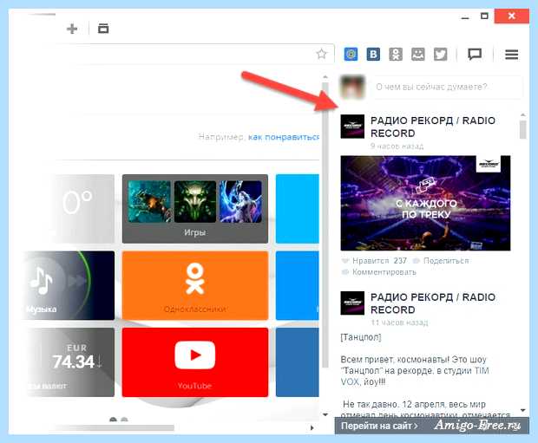
Task: Open first РАДИО РЕКОРД post title
Action: (433, 127)
